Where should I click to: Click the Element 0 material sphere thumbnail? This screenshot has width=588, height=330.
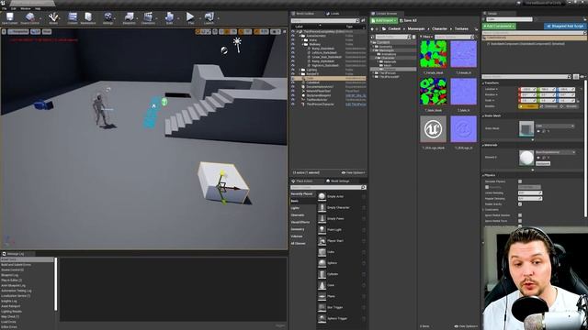pos(526,158)
